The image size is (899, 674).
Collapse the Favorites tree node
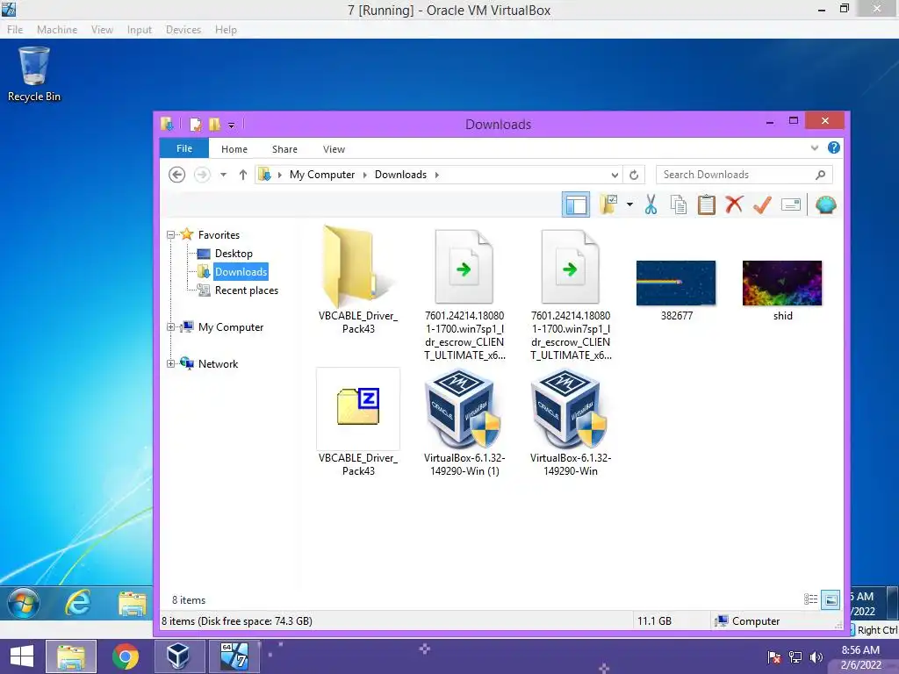pyautogui.click(x=170, y=234)
